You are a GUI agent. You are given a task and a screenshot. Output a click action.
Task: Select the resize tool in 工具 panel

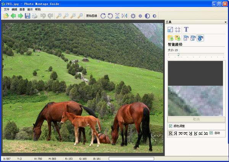[x=170, y=30]
